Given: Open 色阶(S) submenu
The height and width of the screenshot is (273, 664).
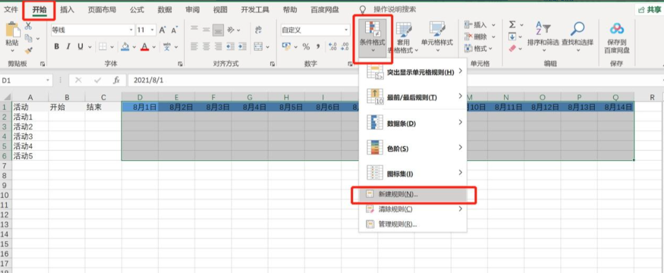Looking at the screenshot, I should (x=413, y=148).
